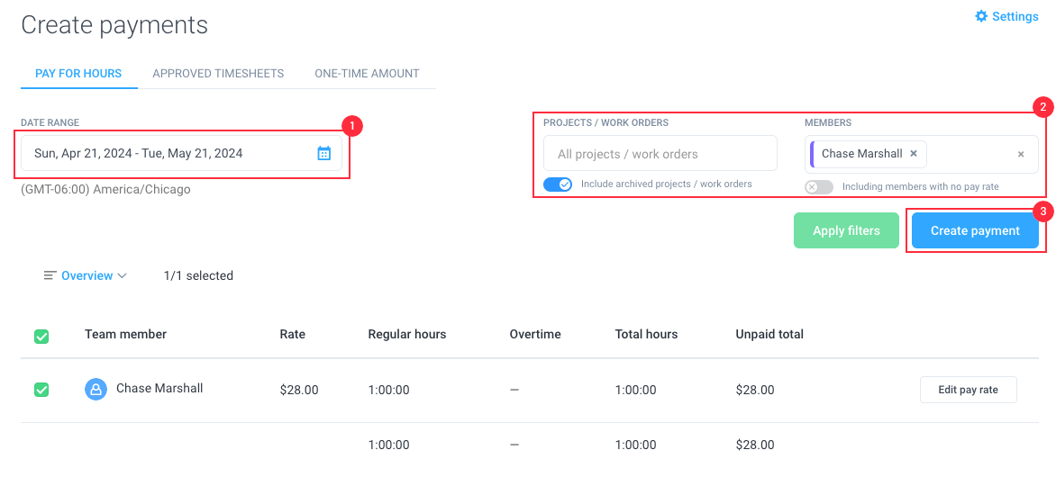Uncheck Chase Marshall's row checkbox
The width and height of the screenshot is (1056, 477).
41,390
